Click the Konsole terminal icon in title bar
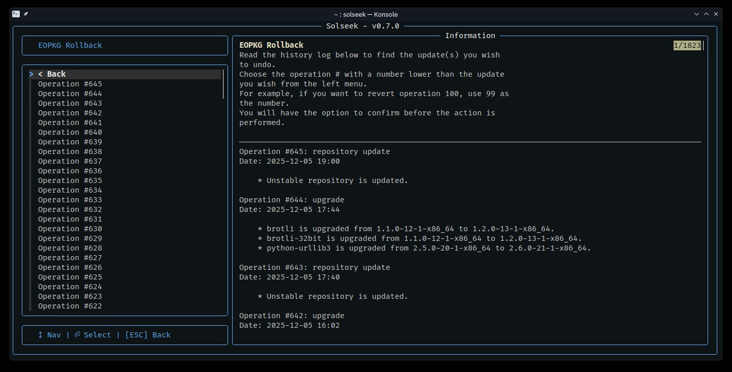732x372 pixels. (x=16, y=14)
